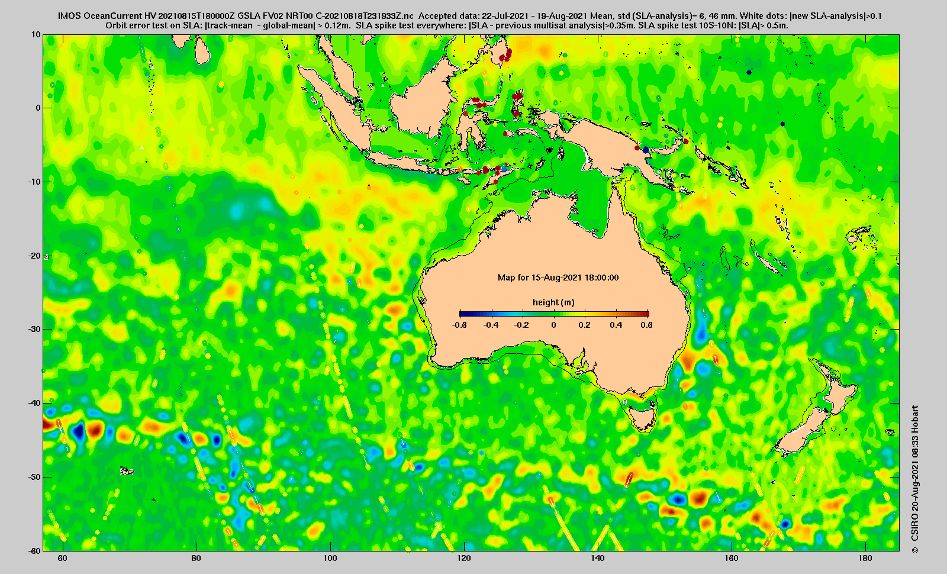Screen dimensions: 947x574
Task: Click the Tasmania landmass on the map
Action: (x=643, y=417)
